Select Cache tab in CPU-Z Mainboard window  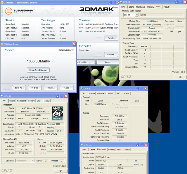pos(92,150)
